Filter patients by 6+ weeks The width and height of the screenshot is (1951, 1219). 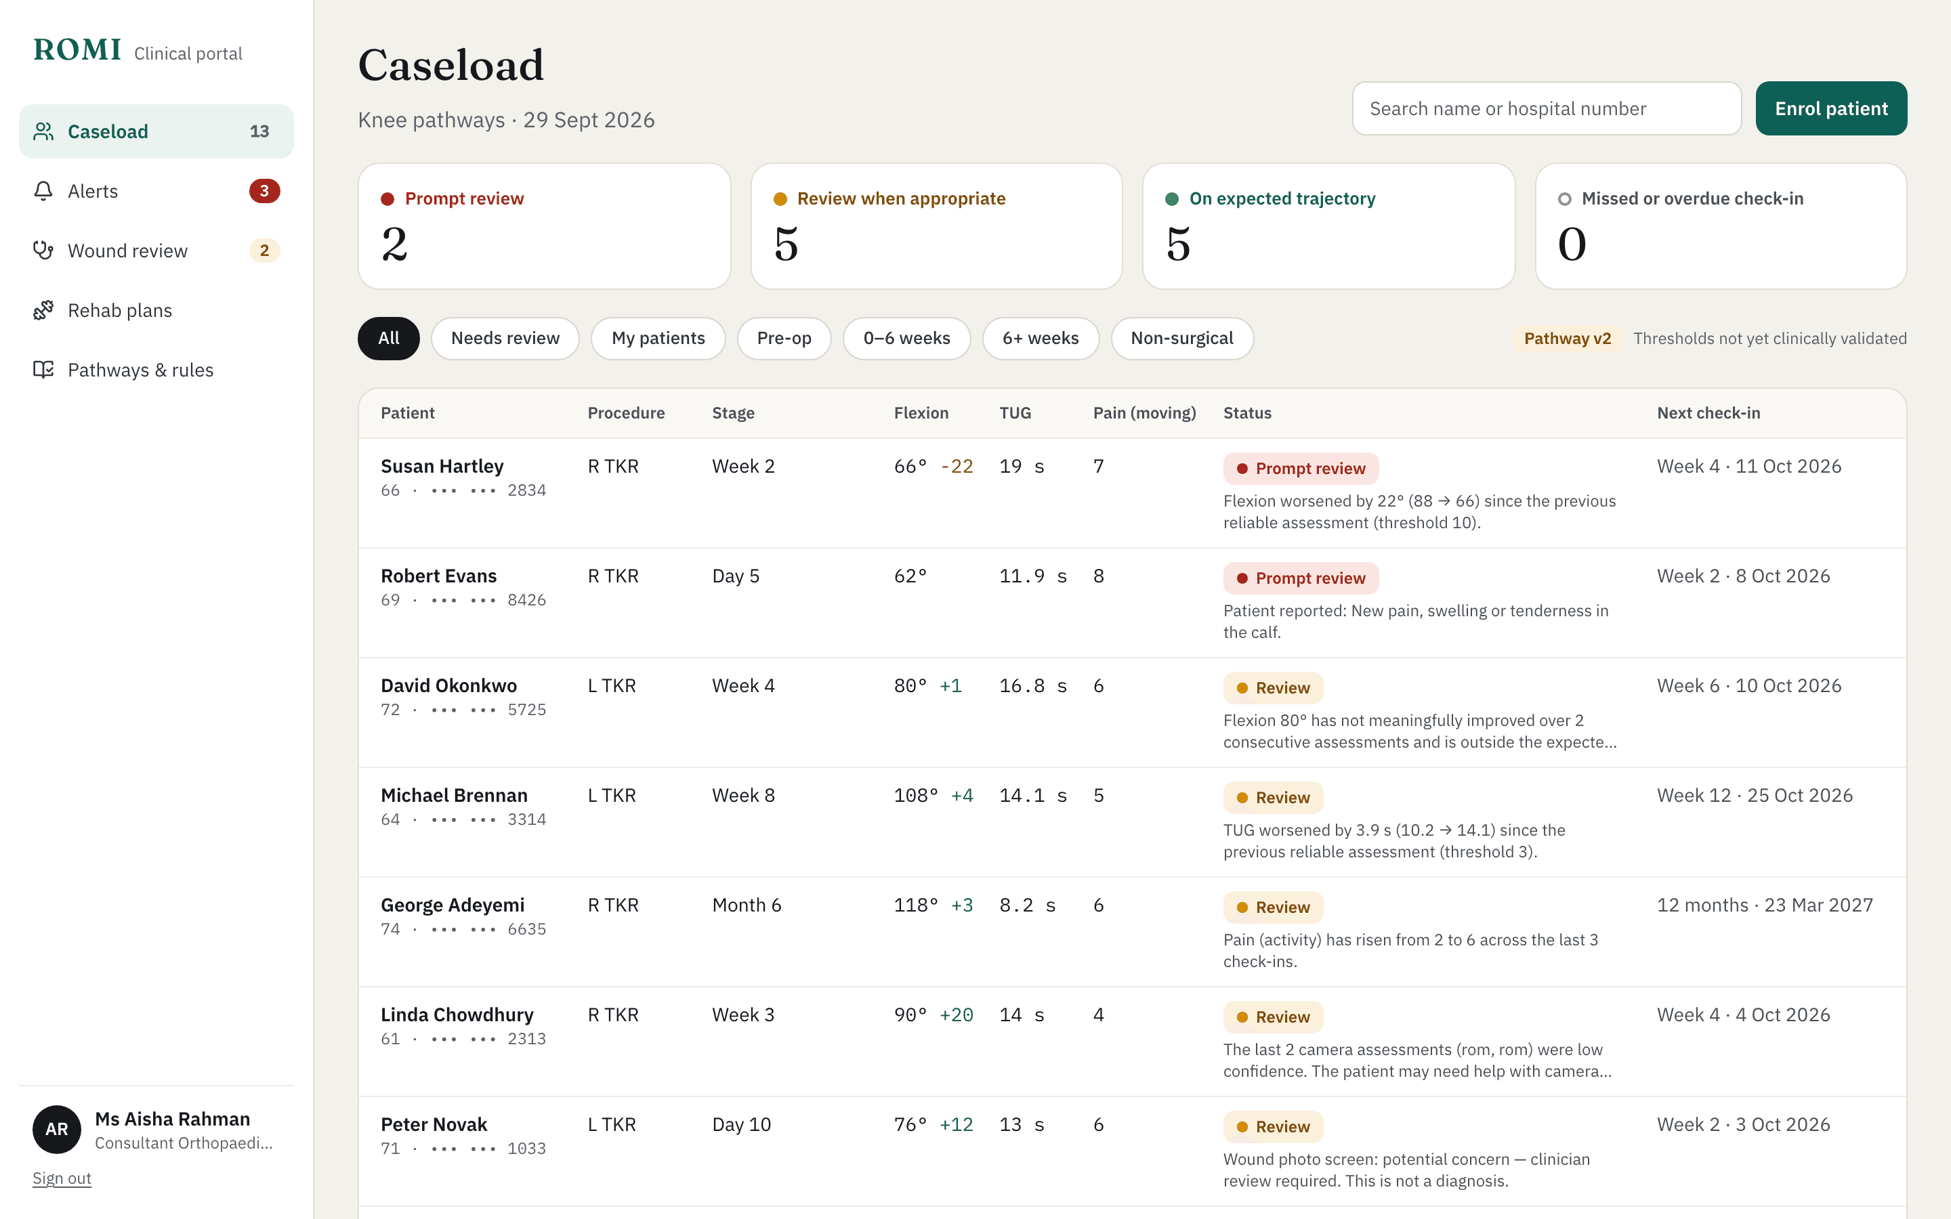point(1040,339)
